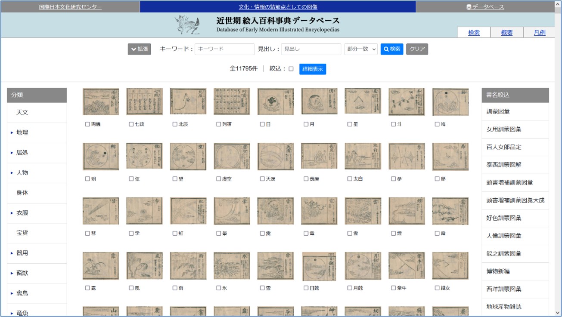Filter by book 好色訓蒙図彙

pyautogui.click(x=515, y=218)
